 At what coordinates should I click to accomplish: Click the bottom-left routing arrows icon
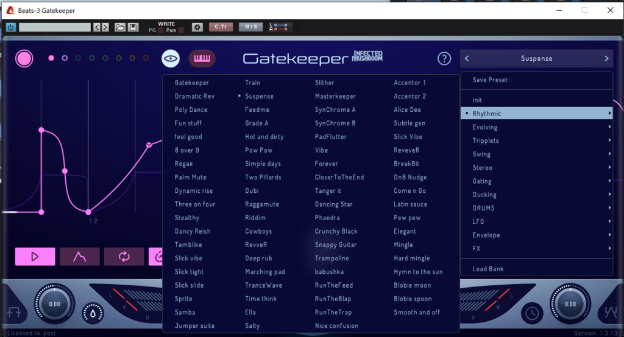15,313
